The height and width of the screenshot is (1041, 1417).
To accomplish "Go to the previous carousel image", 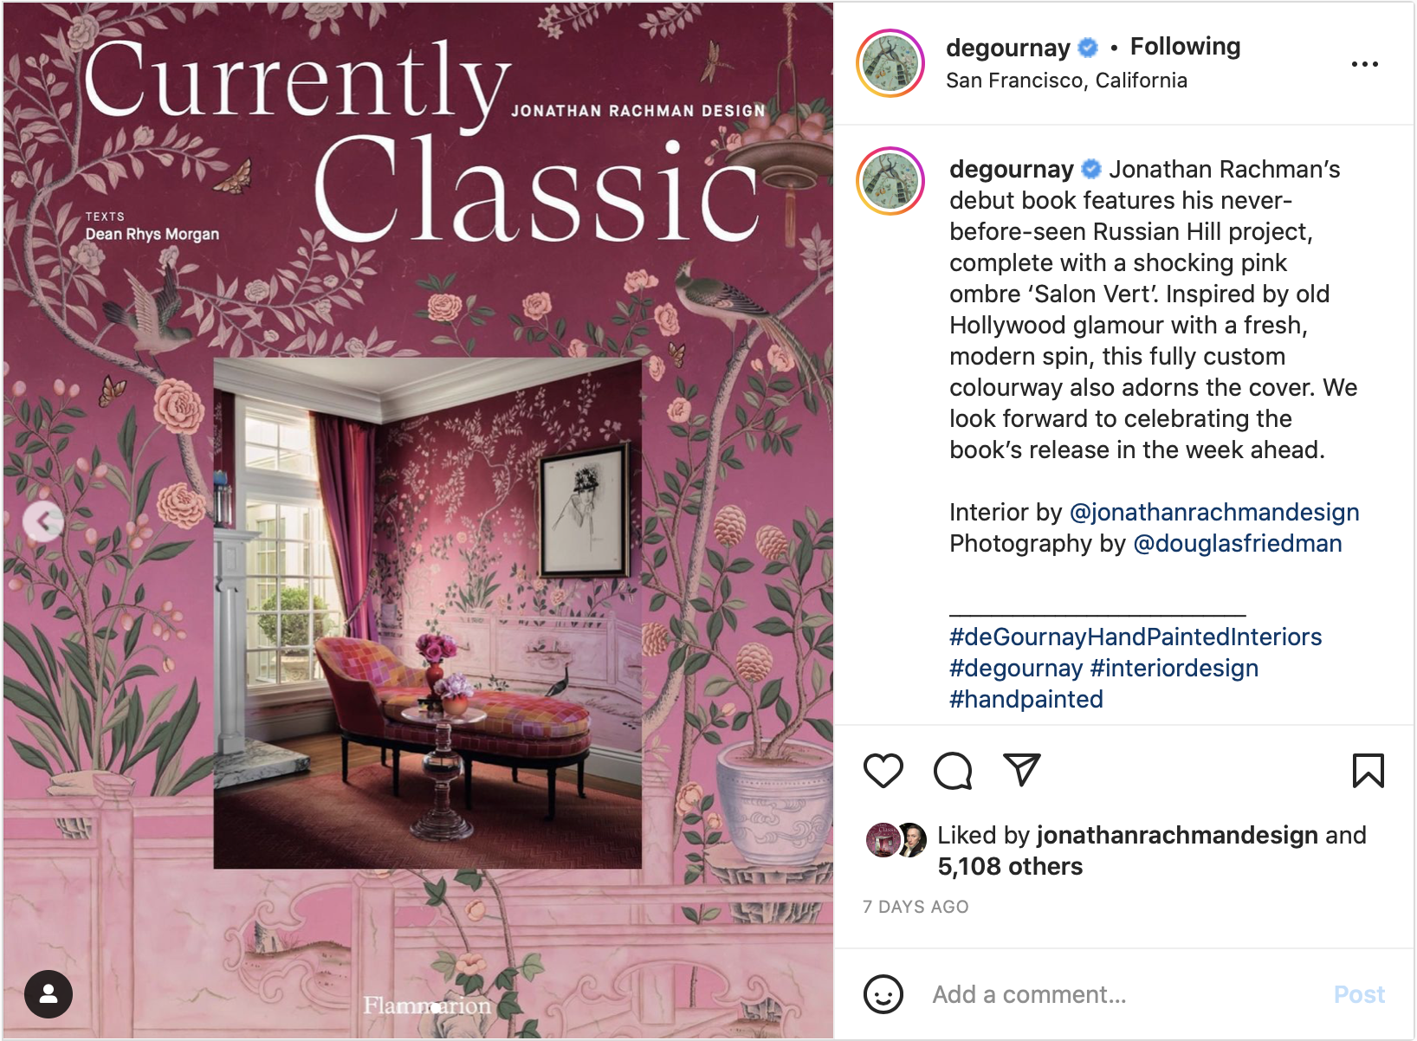I will (43, 521).
